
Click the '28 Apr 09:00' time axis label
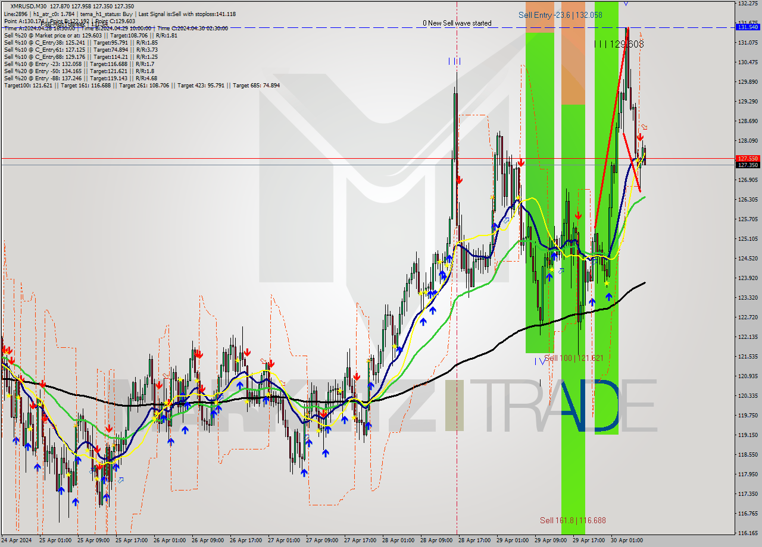436,540
